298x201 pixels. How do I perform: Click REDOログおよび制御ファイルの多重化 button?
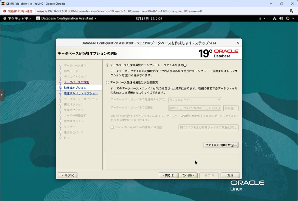pyautogui.click(x=208, y=127)
